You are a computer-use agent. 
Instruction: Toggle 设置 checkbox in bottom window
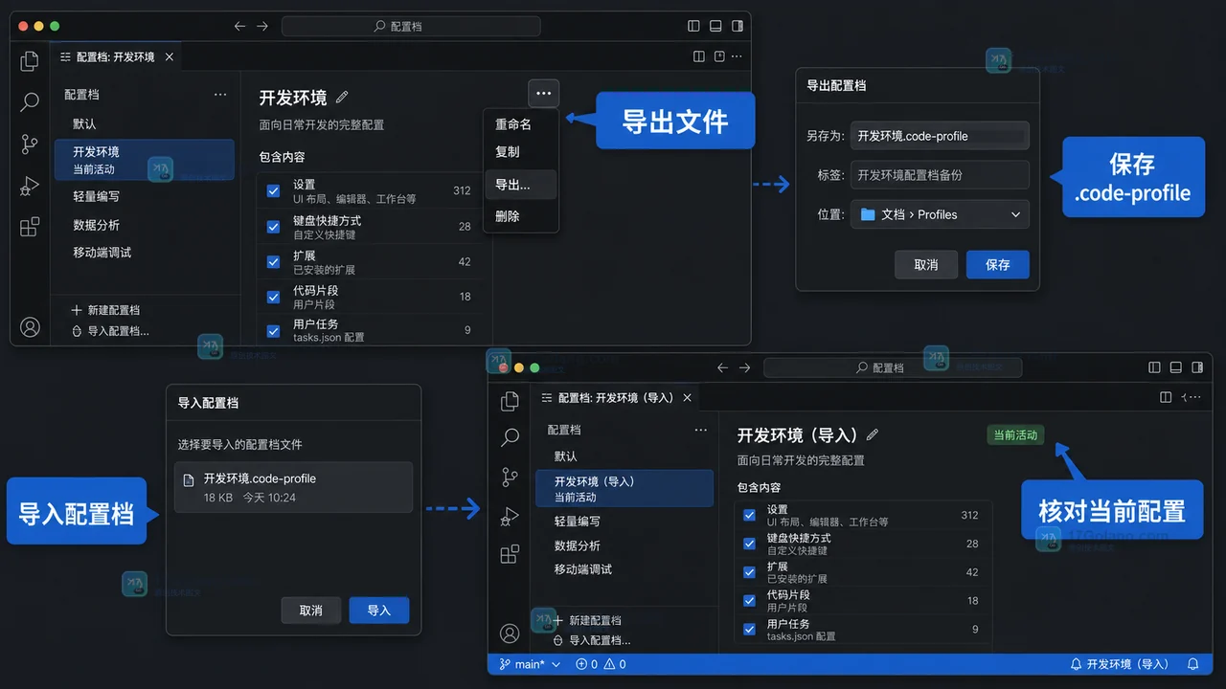[750, 515]
